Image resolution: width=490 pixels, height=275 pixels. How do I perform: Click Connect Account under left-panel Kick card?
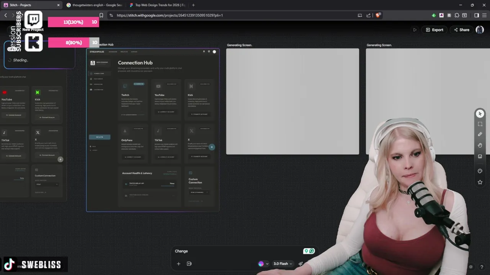[x=48, y=117]
